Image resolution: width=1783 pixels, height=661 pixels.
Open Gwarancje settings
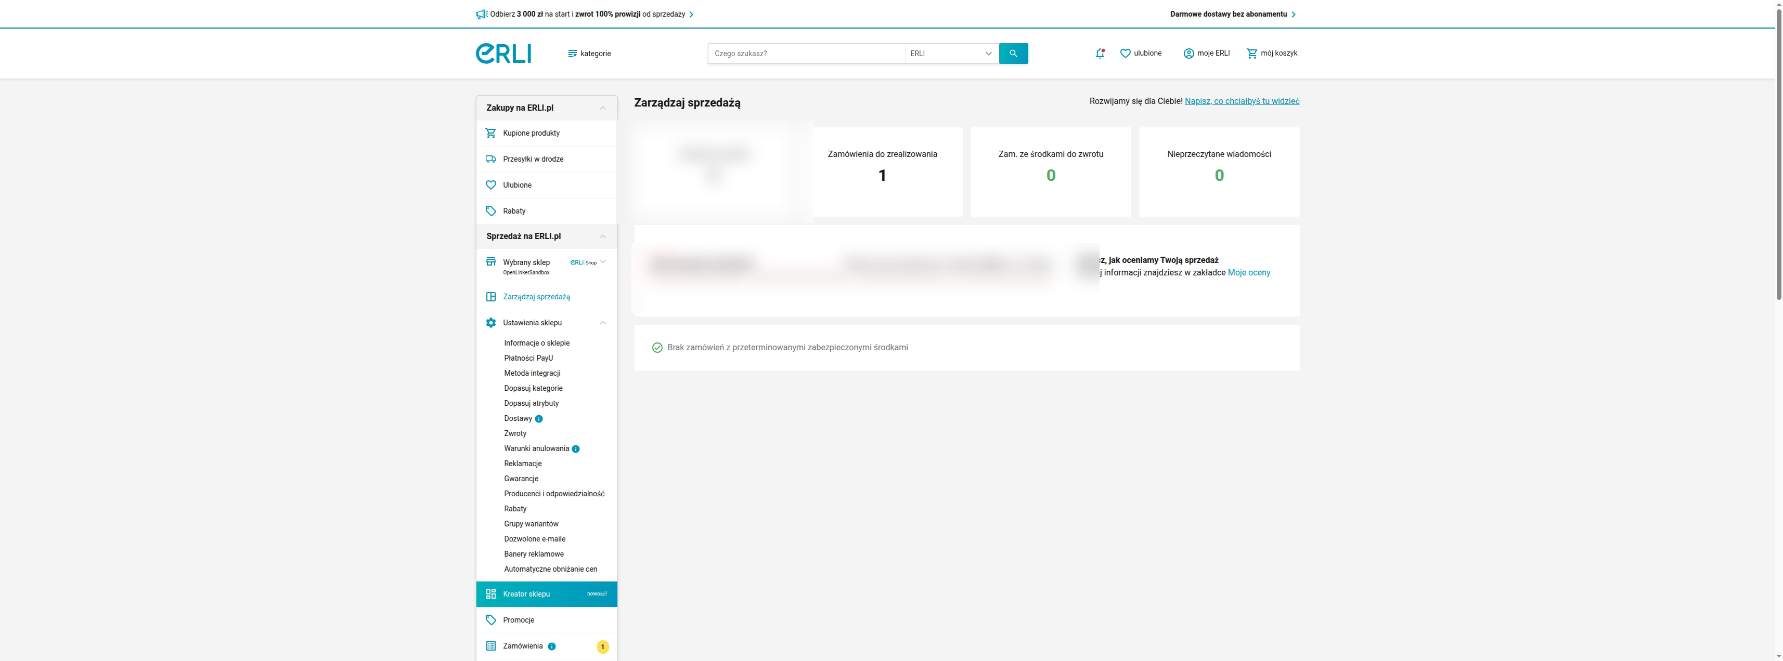click(x=521, y=479)
